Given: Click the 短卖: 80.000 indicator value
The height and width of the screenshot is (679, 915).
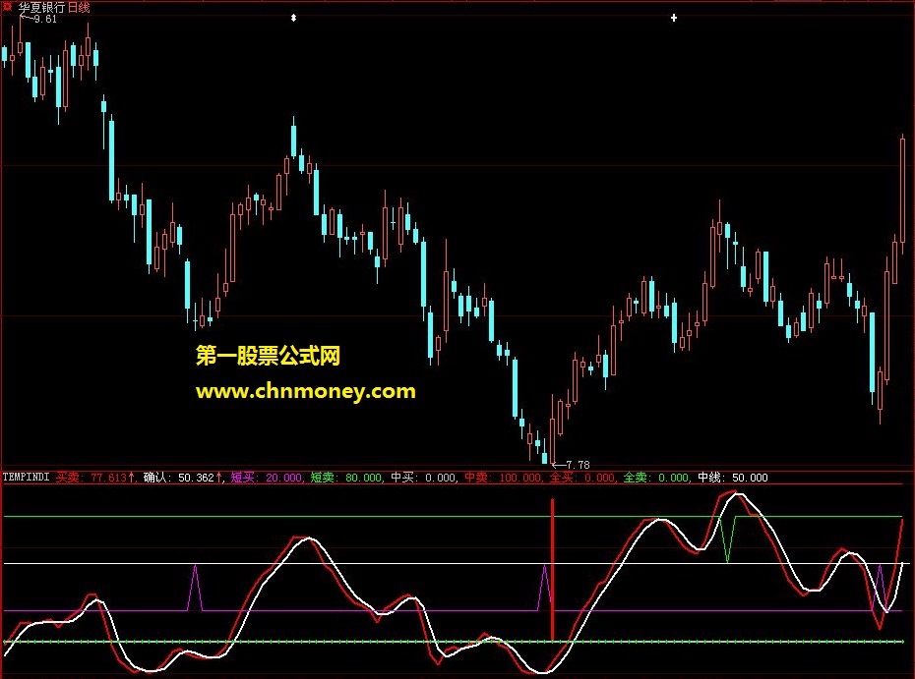Looking at the screenshot, I should pyautogui.click(x=346, y=478).
